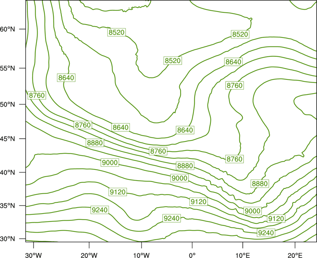Viewport: 317px width, 258px height.
Task: Click the easternmost 9000 contour label
Action: point(252,211)
